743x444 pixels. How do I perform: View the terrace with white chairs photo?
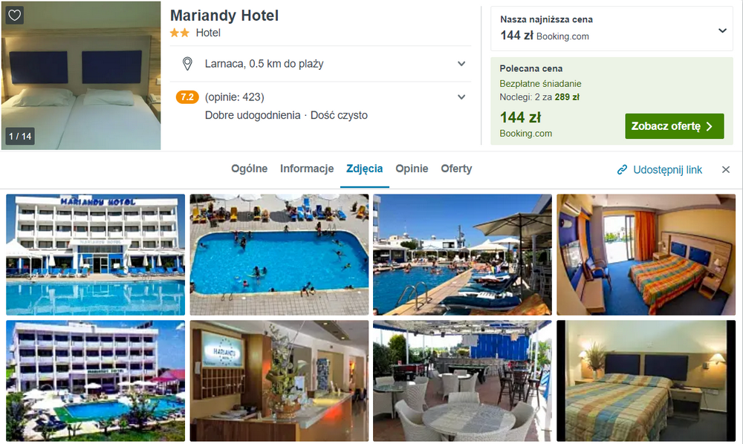coord(462,381)
